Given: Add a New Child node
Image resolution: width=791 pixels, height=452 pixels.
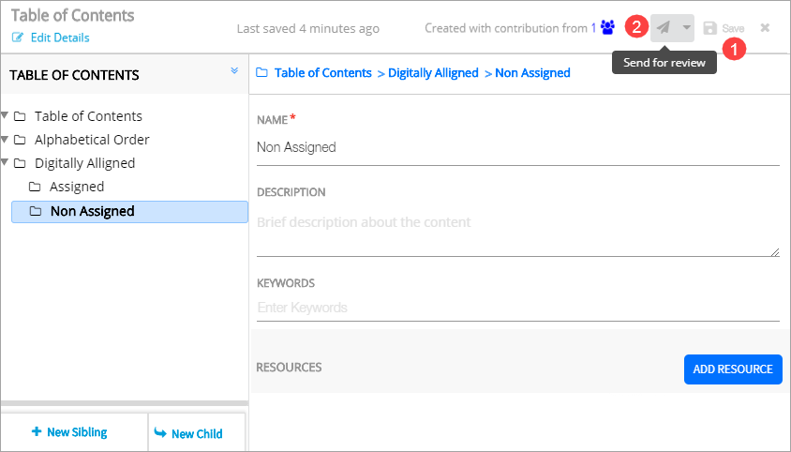Looking at the screenshot, I should tap(187, 433).
